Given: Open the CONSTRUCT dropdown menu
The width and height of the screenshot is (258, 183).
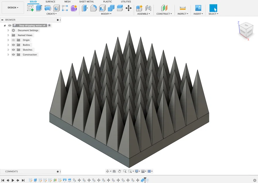Looking at the screenshot, I should coord(164,14).
